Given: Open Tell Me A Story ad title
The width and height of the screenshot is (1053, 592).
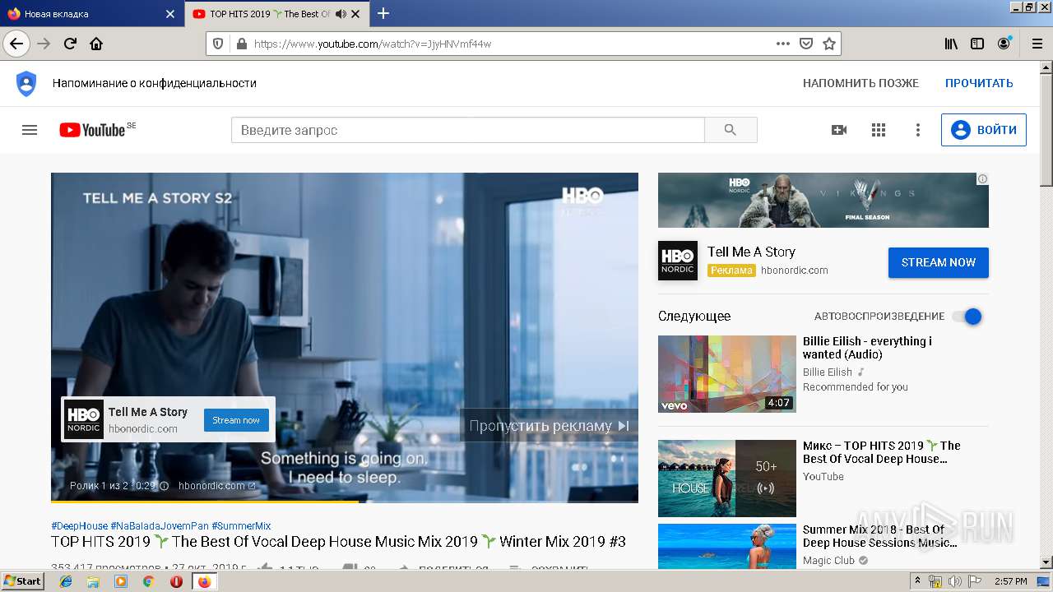Looking at the screenshot, I should (751, 252).
